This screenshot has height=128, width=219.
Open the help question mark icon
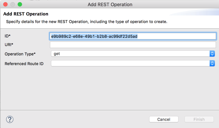(10, 119)
